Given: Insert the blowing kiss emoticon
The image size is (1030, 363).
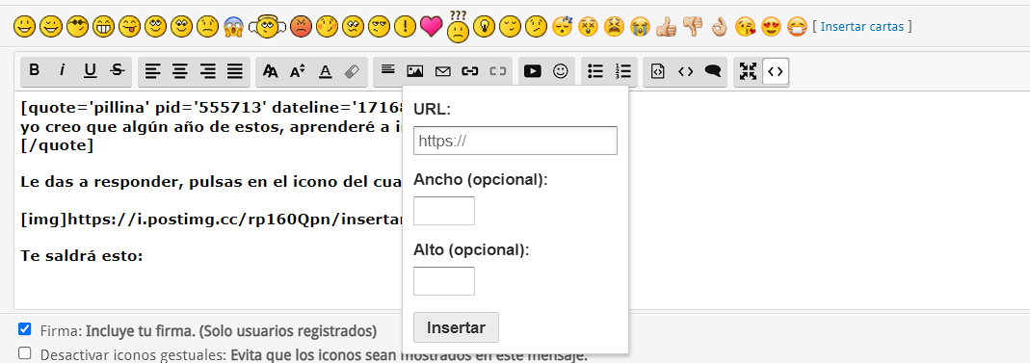Looking at the screenshot, I should (x=745, y=27).
